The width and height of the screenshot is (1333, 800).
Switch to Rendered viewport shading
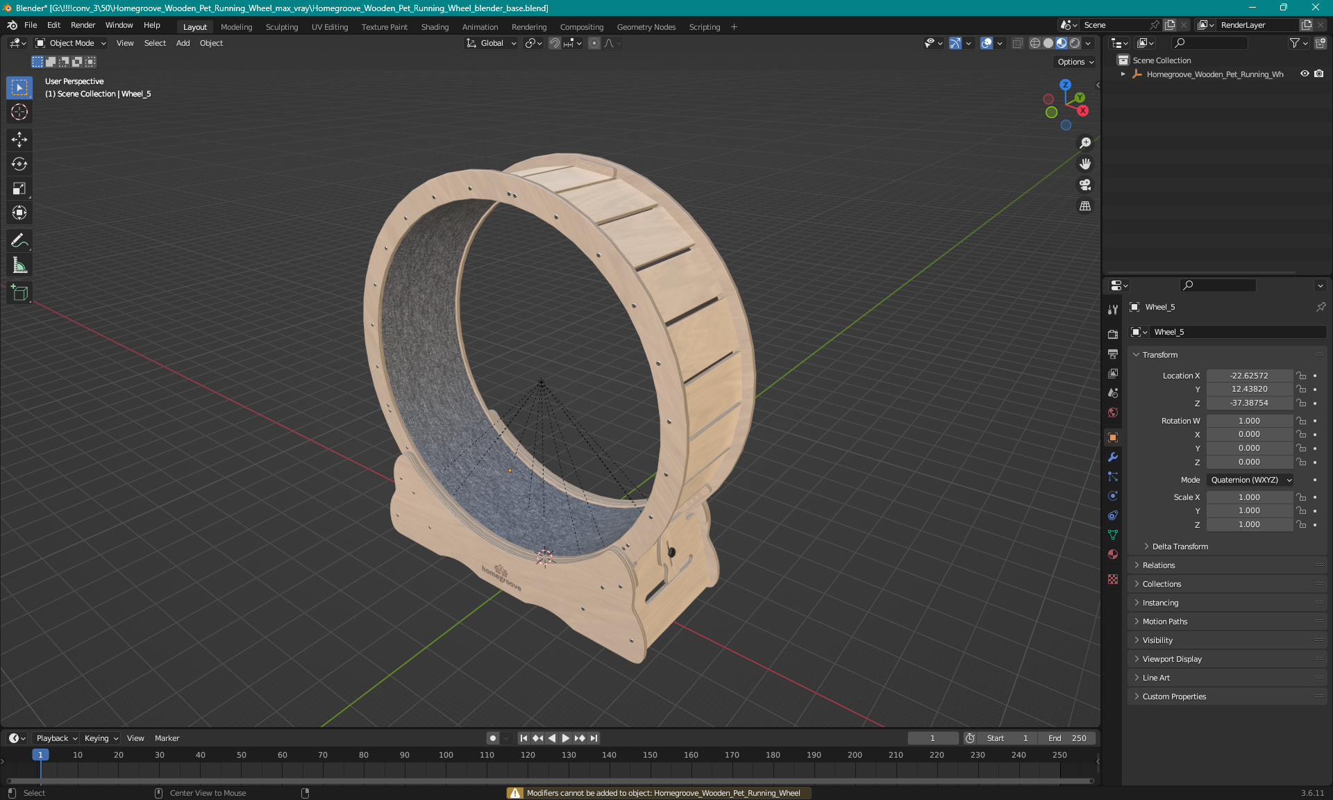pos(1075,43)
